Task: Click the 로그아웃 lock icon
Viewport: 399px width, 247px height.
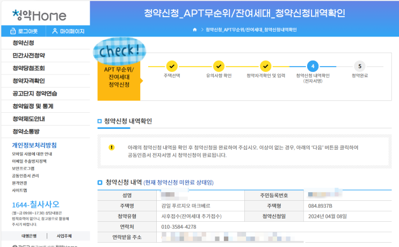Action: (x=13, y=31)
